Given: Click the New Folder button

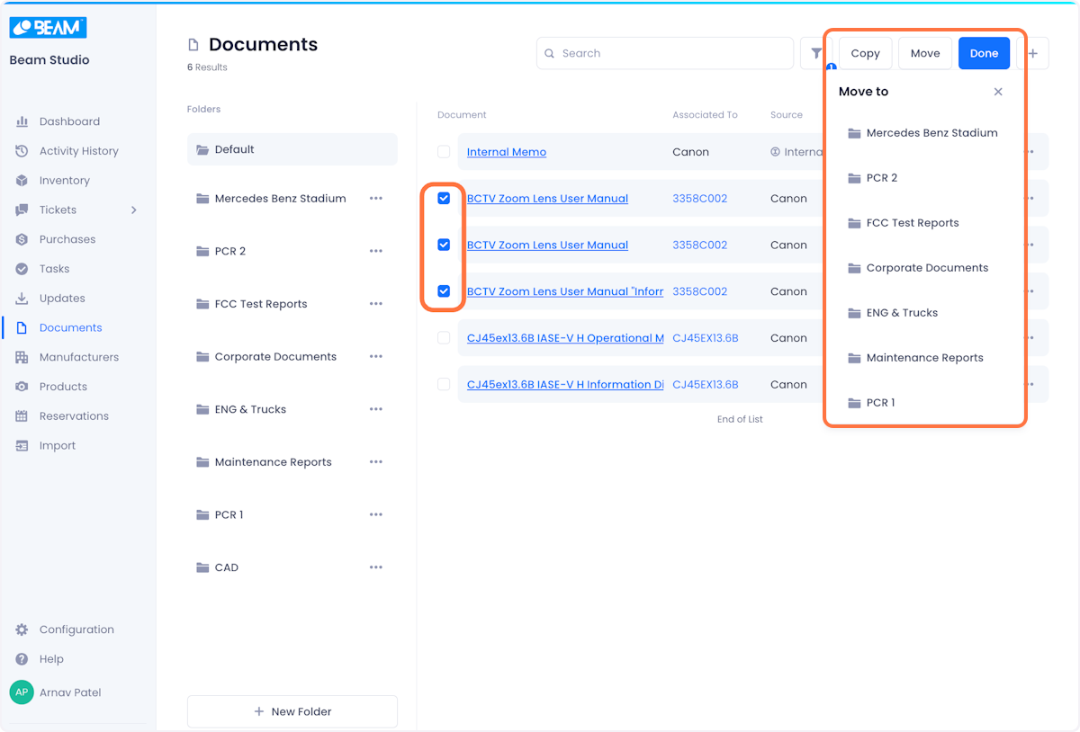Looking at the screenshot, I should [x=292, y=711].
